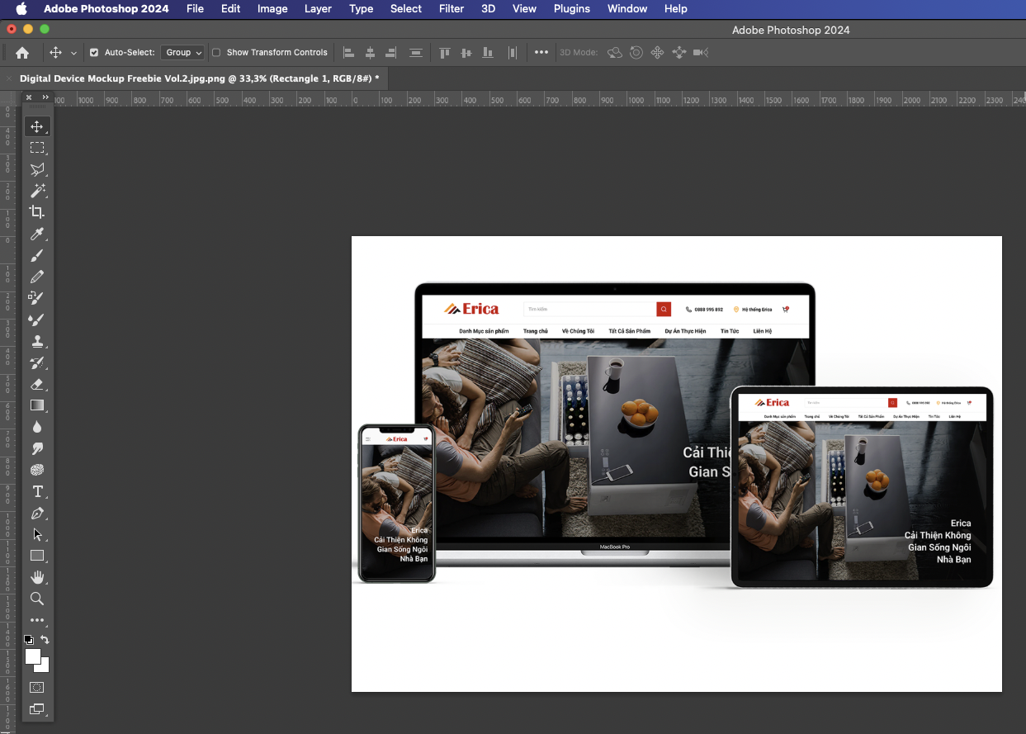The width and height of the screenshot is (1026, 734).
Task: Select the Rectangular Marquee tool
Action: (37, 148)
